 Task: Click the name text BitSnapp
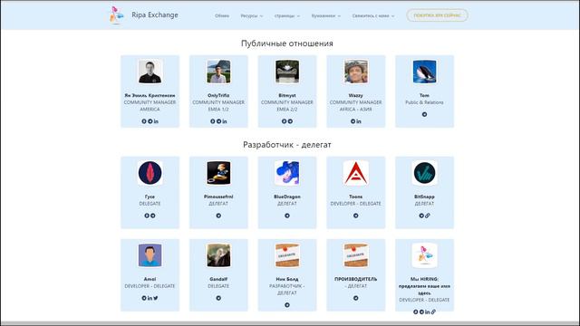point(425,197)
